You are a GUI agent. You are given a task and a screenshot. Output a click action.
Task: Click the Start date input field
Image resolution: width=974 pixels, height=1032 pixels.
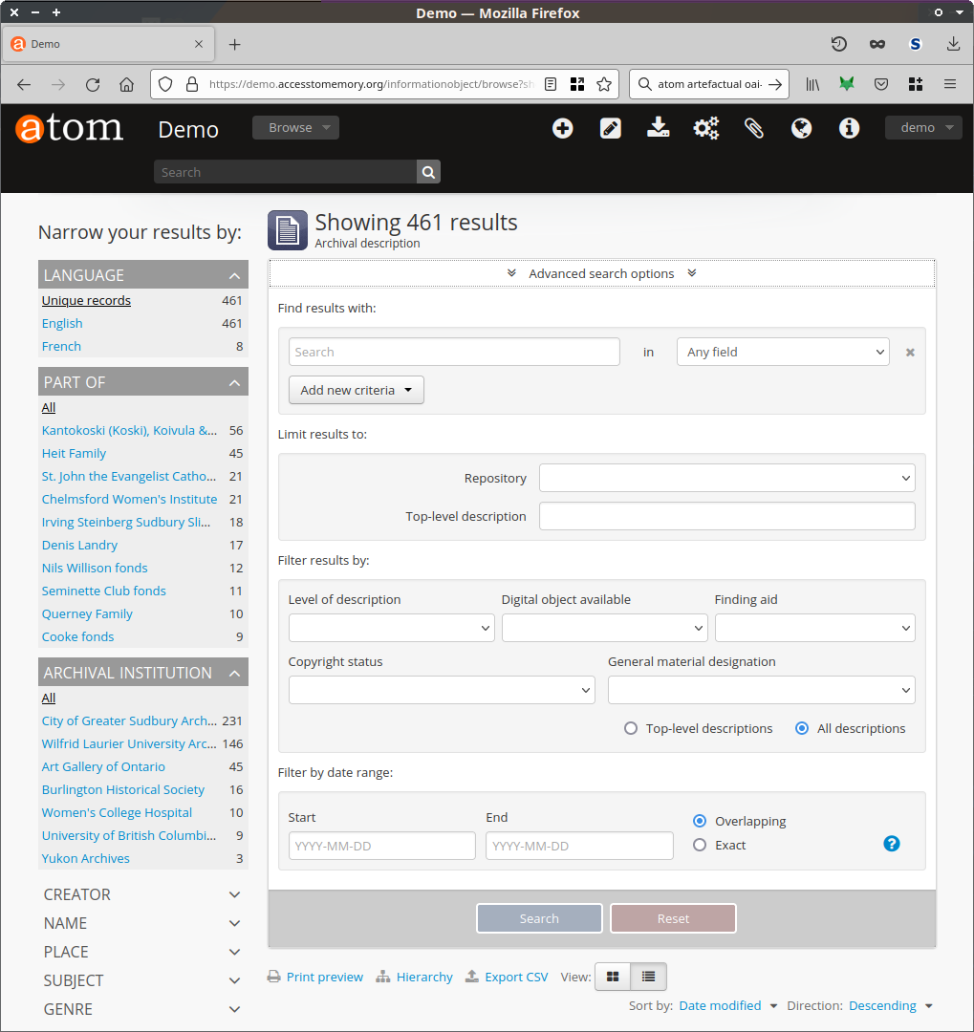tap(381, 846)
